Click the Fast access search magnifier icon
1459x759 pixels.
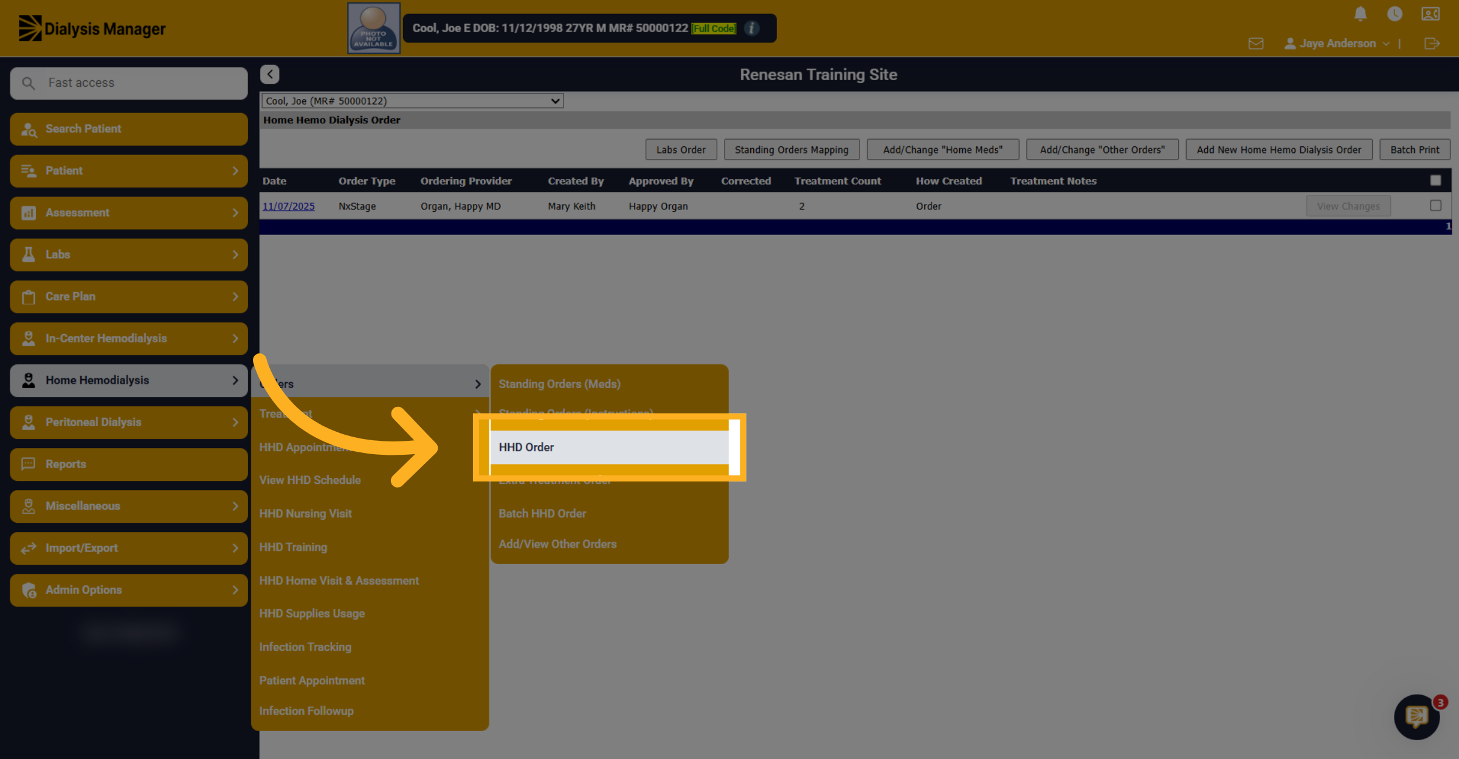29,83
